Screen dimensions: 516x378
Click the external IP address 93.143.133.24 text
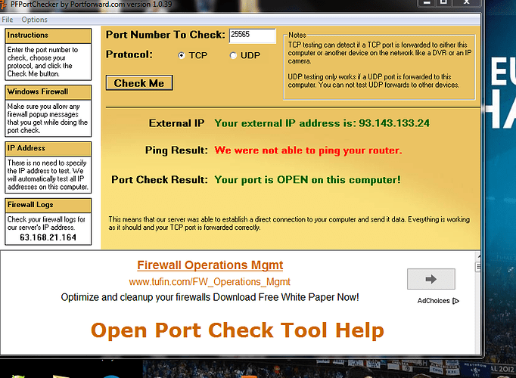click(394, 123)
